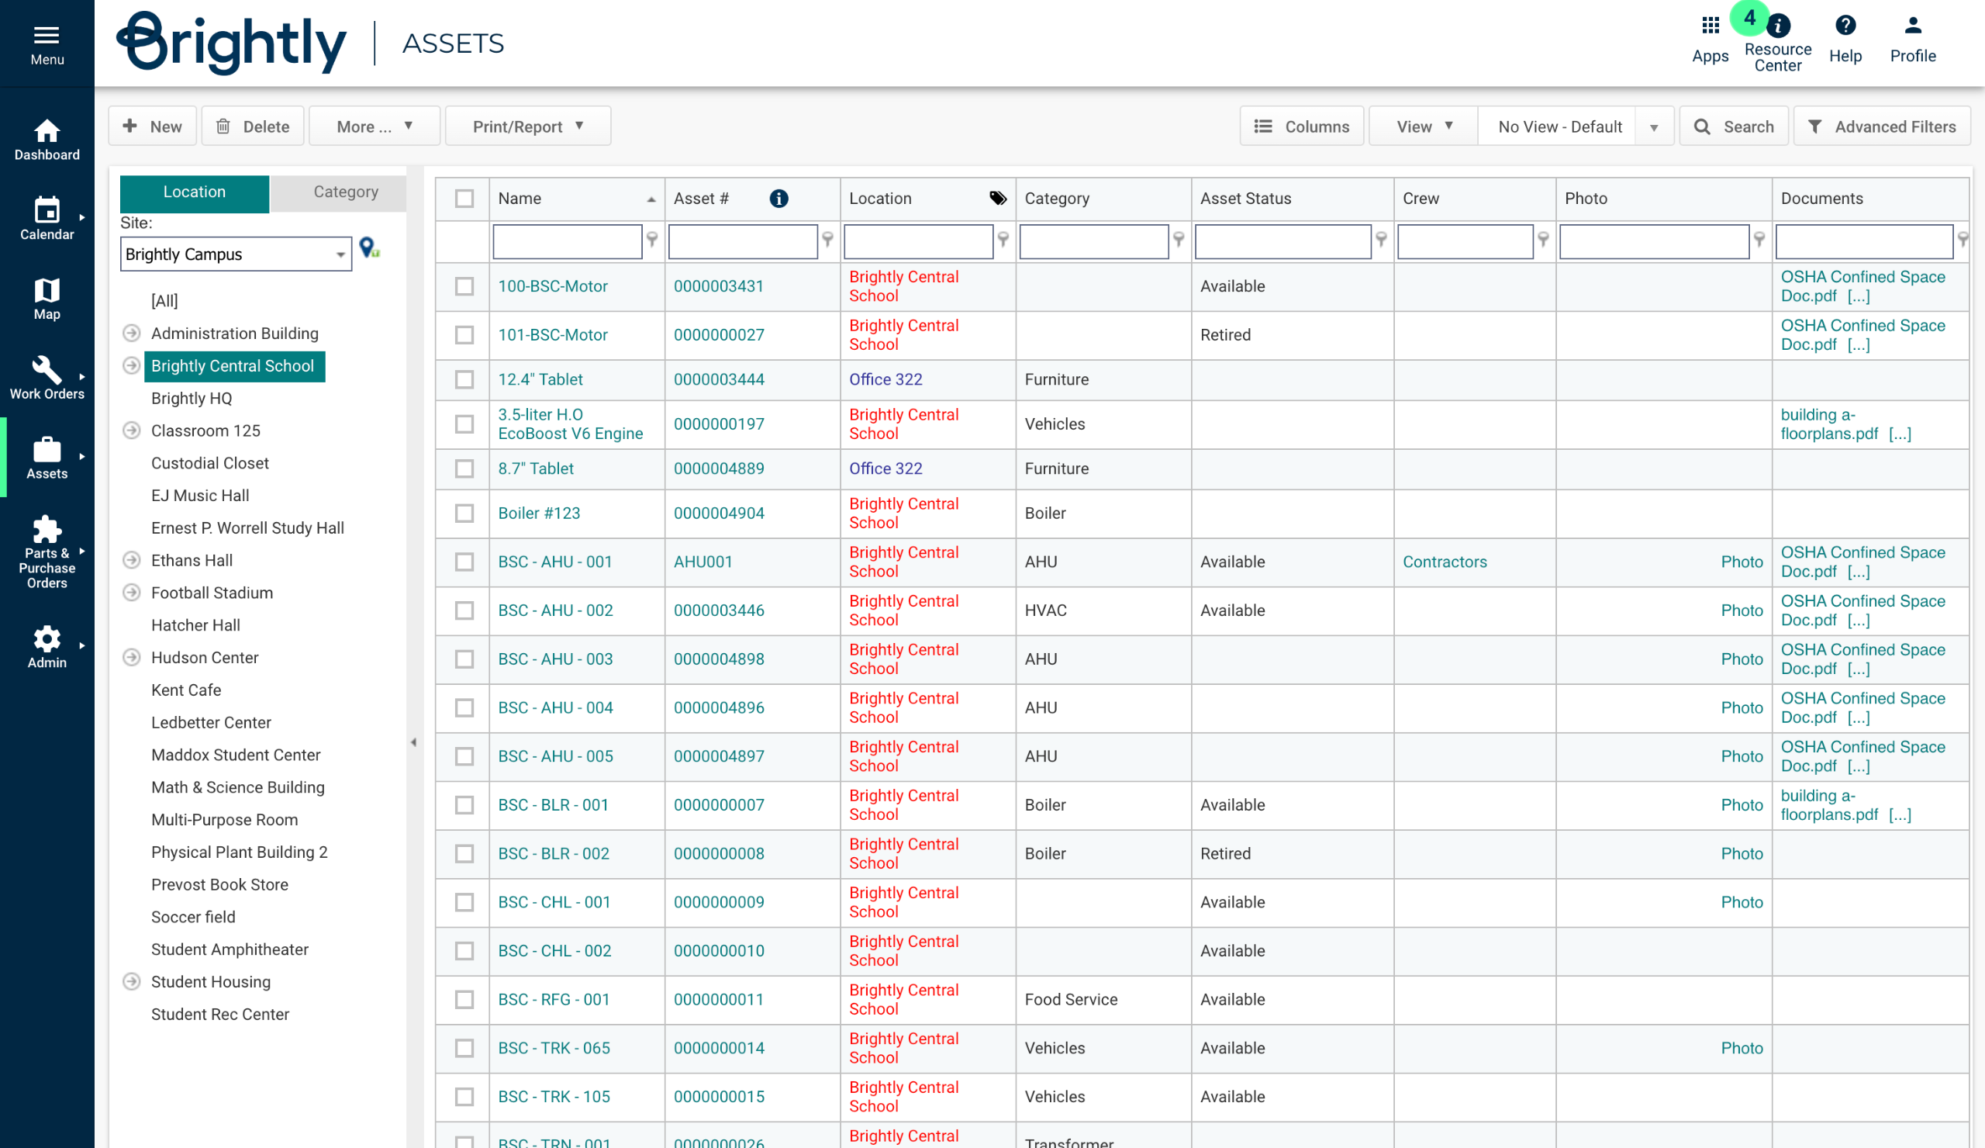
Task: Open the More ... dropdown menu
Action: pyautogui.click(x=375, y=127)
